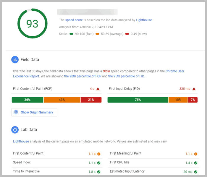Click the 93 speed score gauge
This screenshot has width=207, height=177.
click(32, 23)
